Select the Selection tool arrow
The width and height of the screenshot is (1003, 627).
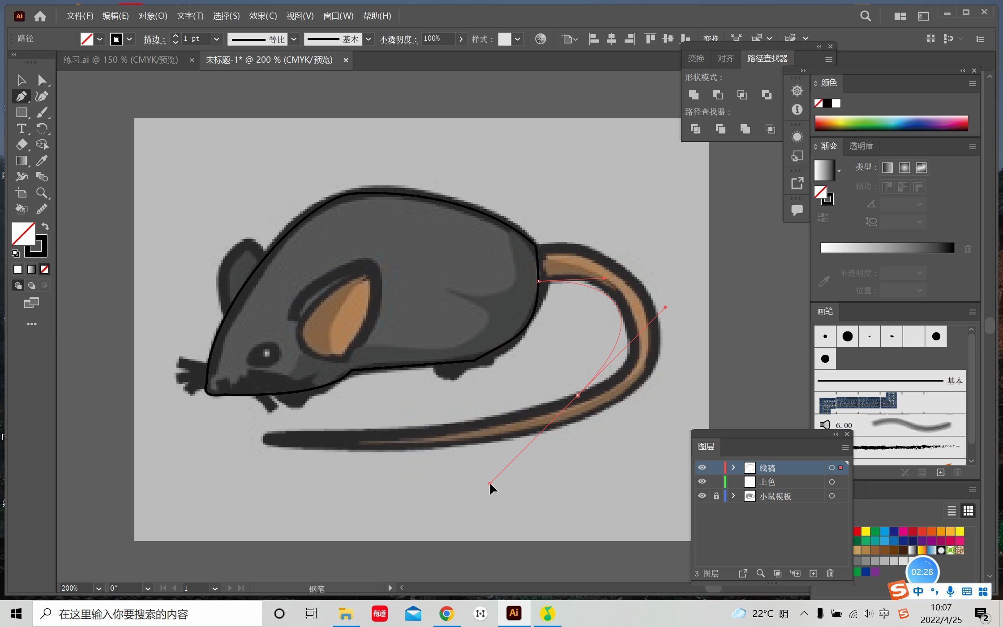(x=21, y=80)
